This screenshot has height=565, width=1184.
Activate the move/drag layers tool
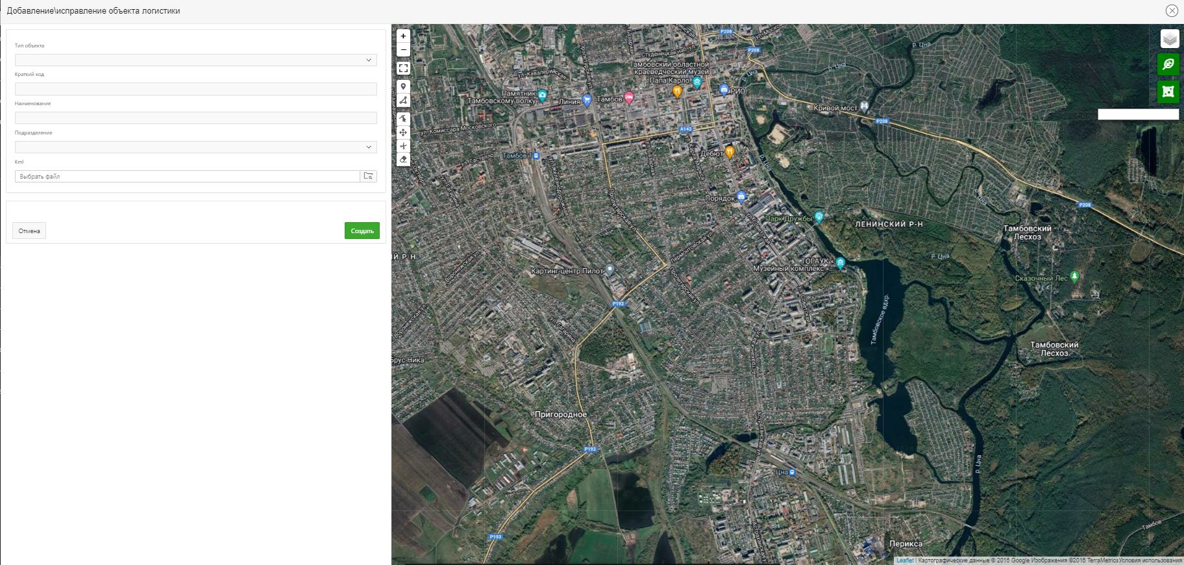pos(403,132)
